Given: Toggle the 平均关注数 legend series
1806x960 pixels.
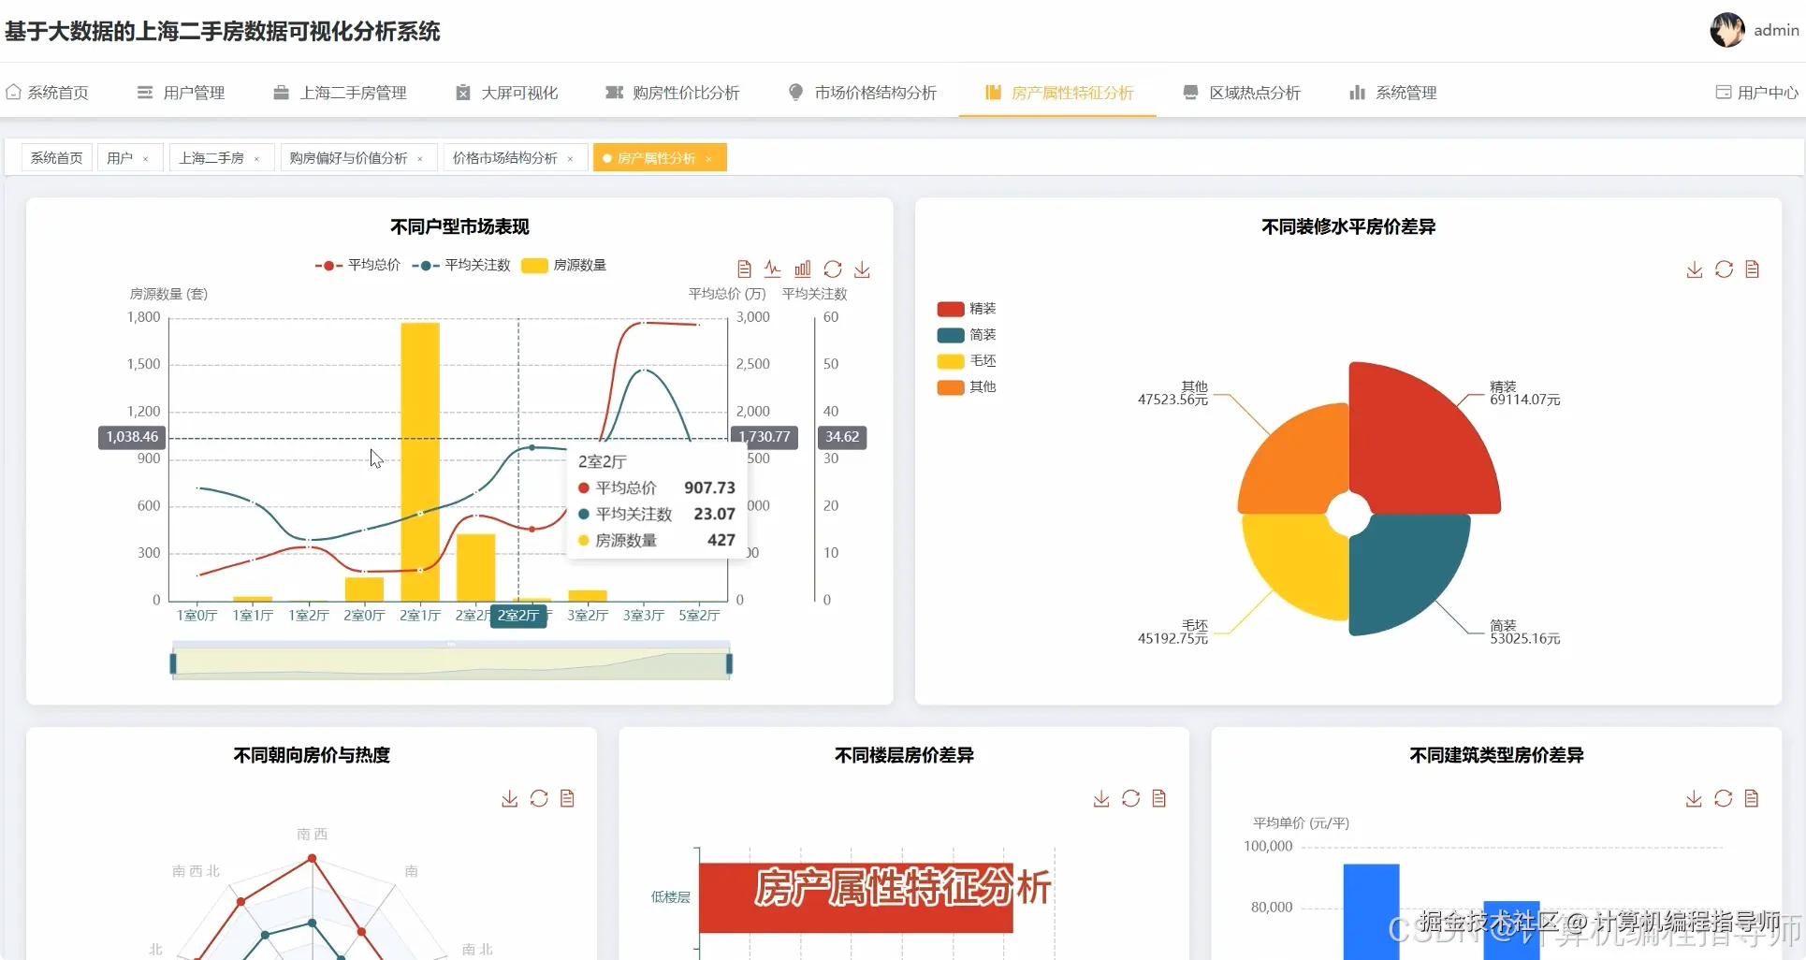Looking at the screenshot, I should pyautogui.click(x=460, y=265).
